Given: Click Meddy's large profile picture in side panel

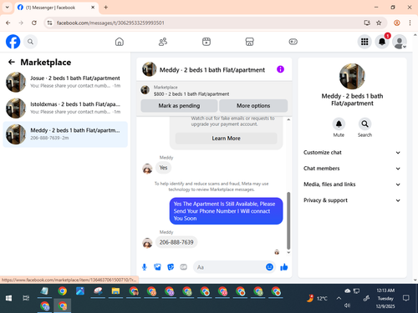Looking at the screenshot, I should coord(352,76).
